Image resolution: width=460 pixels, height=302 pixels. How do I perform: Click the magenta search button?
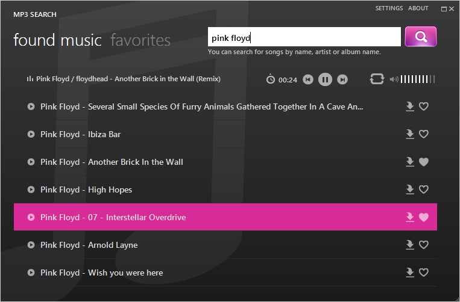coord(420,37)
